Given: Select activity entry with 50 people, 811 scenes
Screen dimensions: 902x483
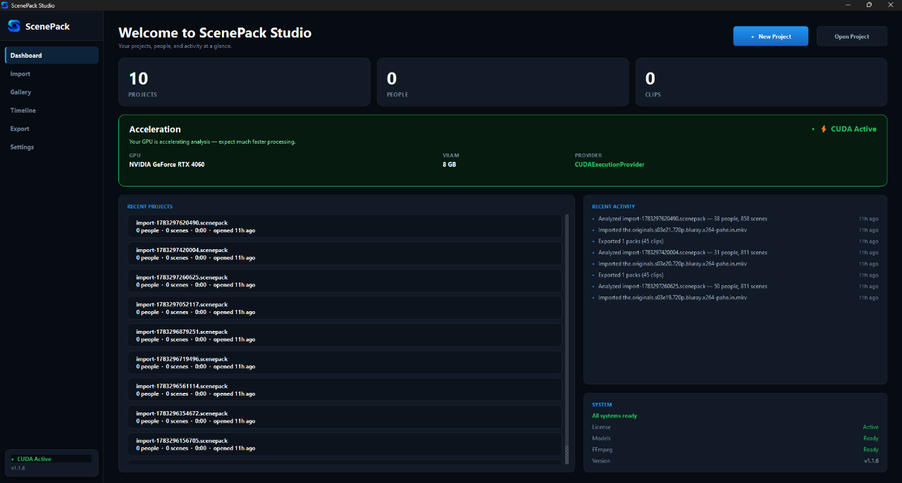Looking at the screenshot, I should (x=735, y=286).
